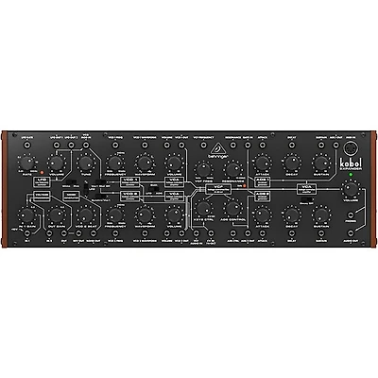
Task: Click the OUT GAIN knob
Action: [x=56, y=215]
